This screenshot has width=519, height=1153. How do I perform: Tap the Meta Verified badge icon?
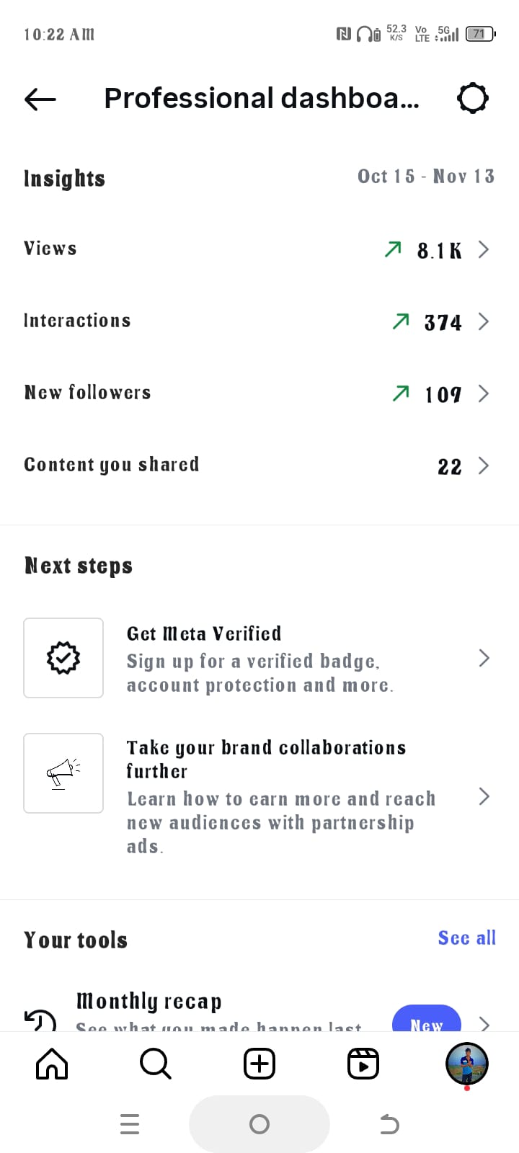coord(63,658)
